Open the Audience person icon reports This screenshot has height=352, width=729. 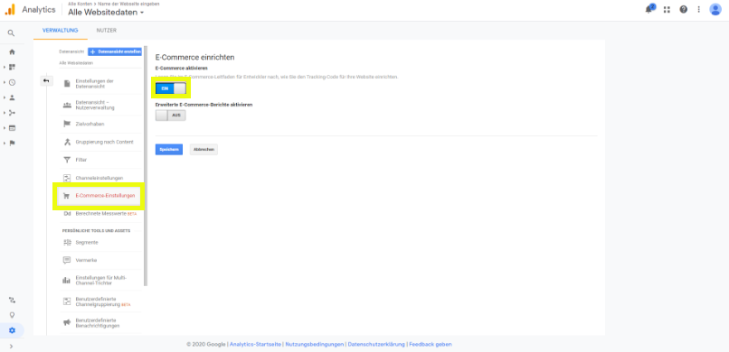12,97
